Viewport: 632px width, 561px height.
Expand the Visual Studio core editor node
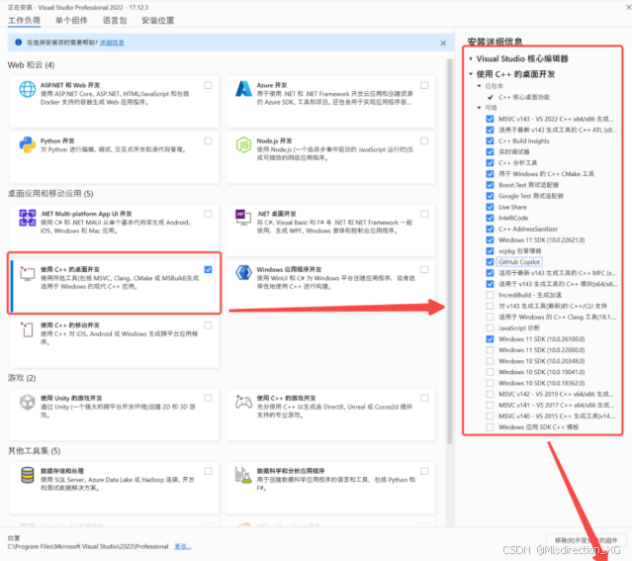[471, 59]
